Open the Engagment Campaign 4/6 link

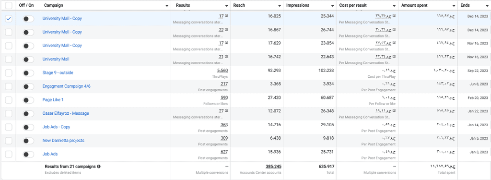coord(66,86)
